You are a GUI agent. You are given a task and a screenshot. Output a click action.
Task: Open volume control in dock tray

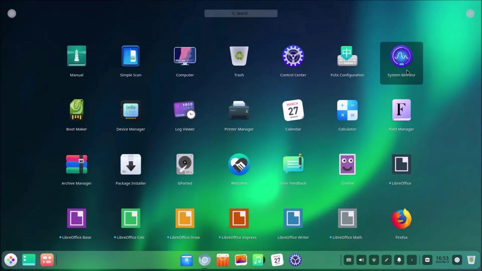click(361, 260)
